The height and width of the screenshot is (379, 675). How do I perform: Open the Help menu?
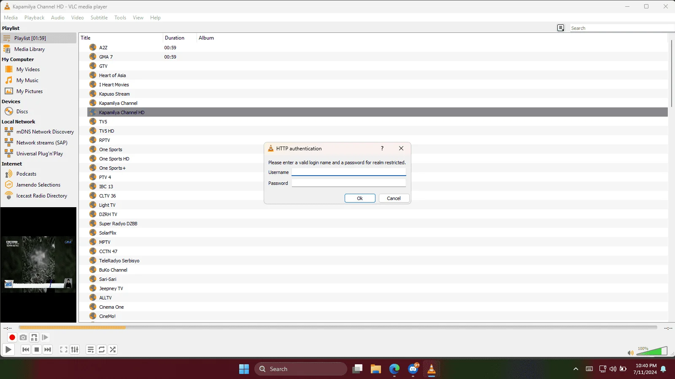pyautogui.click(x=155, y=18)
